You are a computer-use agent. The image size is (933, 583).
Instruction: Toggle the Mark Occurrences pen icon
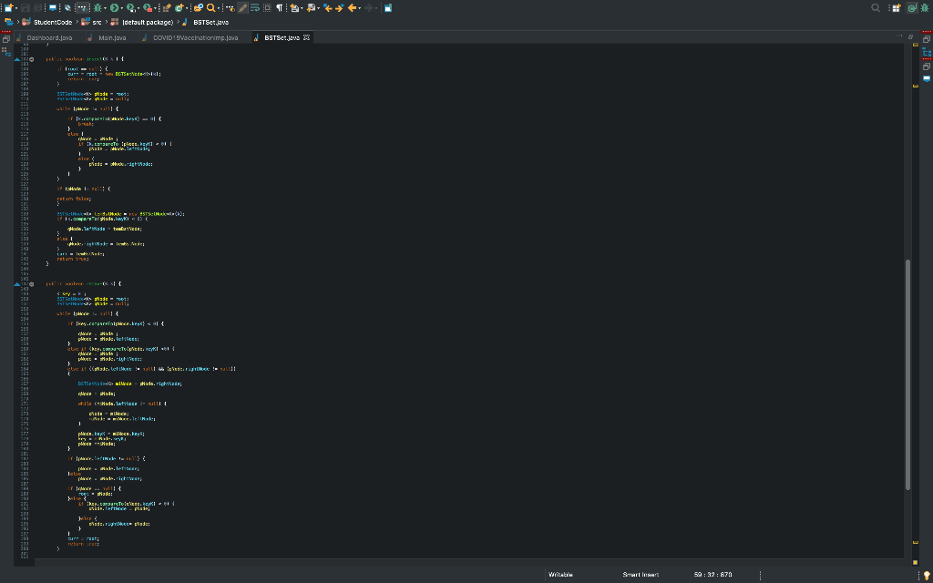pos(242,7)
